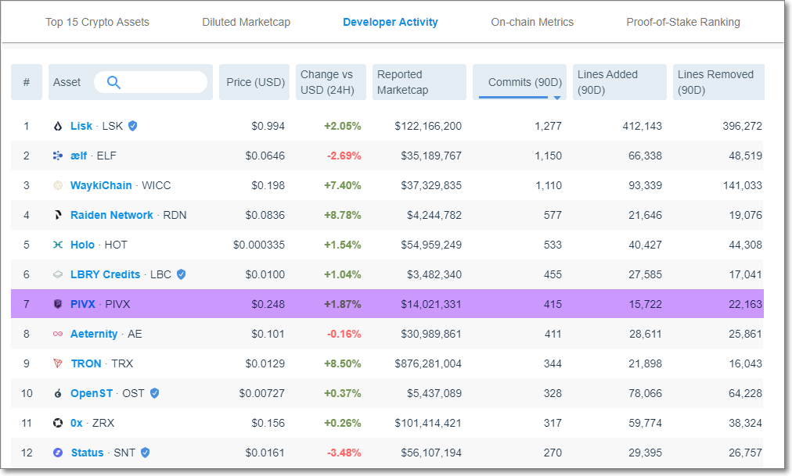
Task: Open the Raiden Network asset link
Action: click(x=112, y=215)
